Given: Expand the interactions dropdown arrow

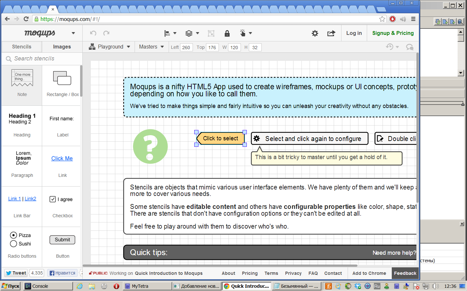Looking at the screenshot, I should 250,33.
